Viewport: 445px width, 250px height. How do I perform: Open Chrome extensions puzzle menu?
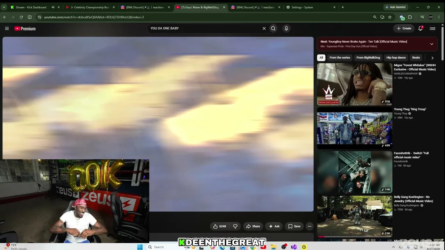coord(410,17)
